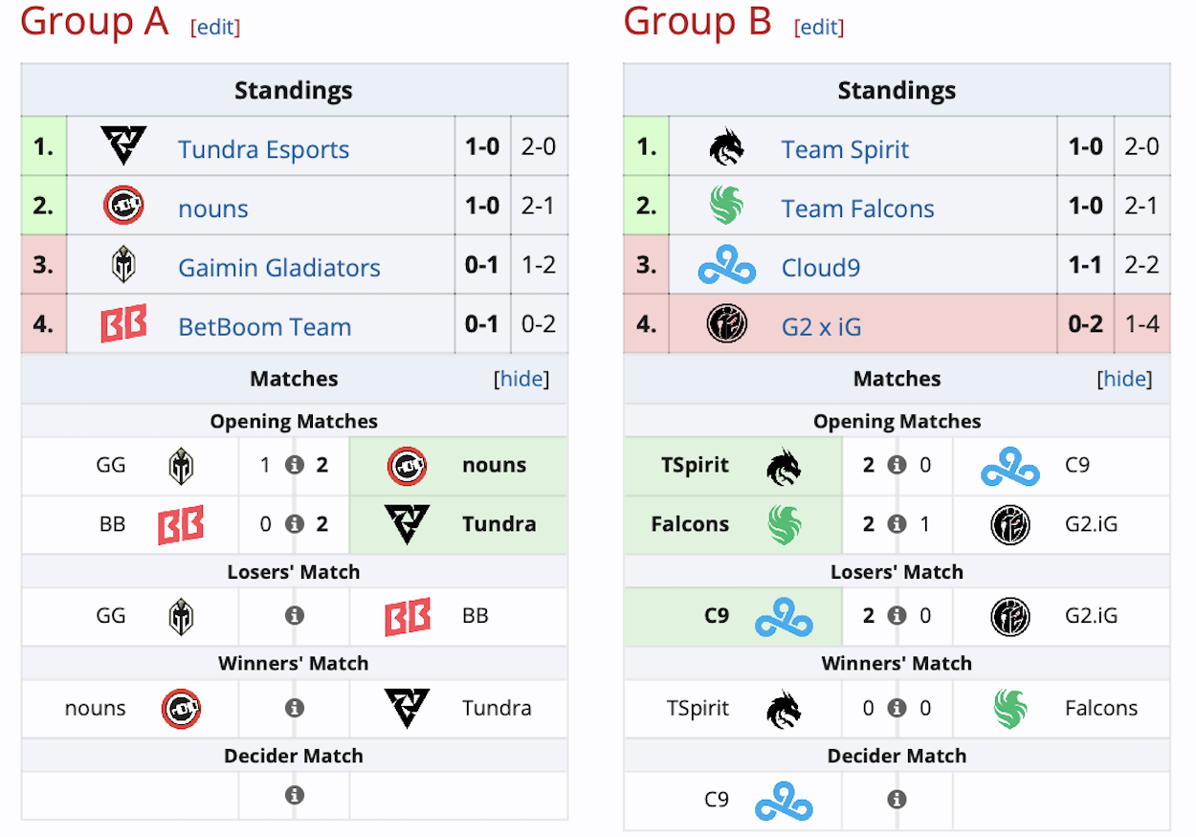Screen dimensions: 1196x837
Task: Open info for Group A Losers' Match
Action: point(295,617)
